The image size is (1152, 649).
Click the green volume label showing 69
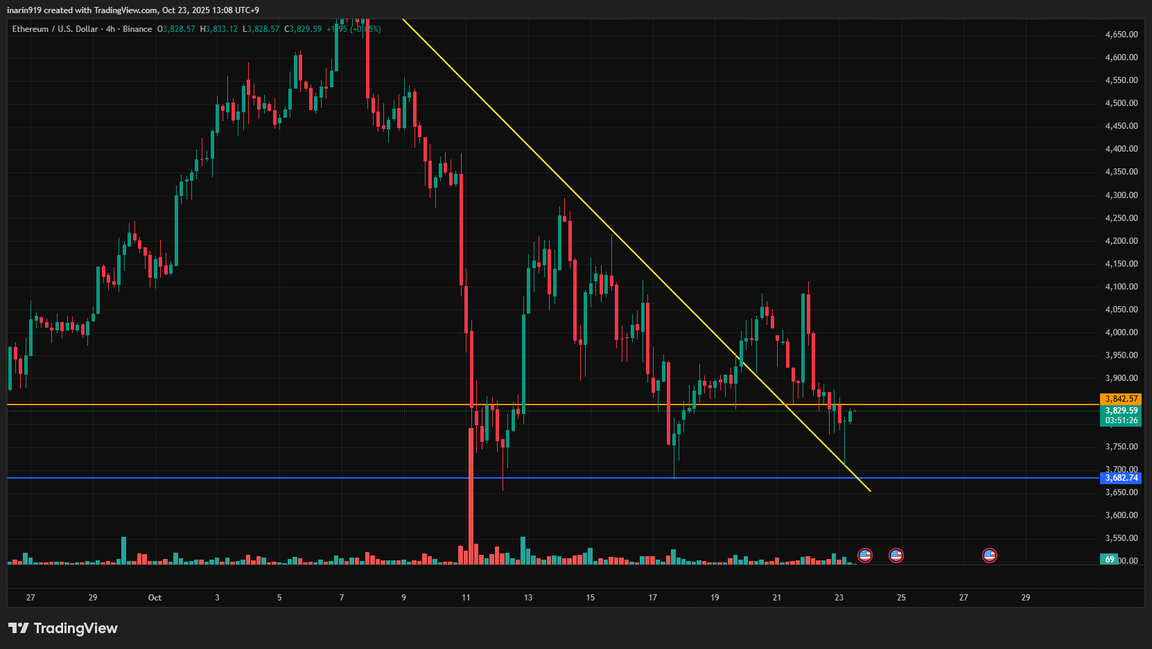click(x=1110, y=560)
